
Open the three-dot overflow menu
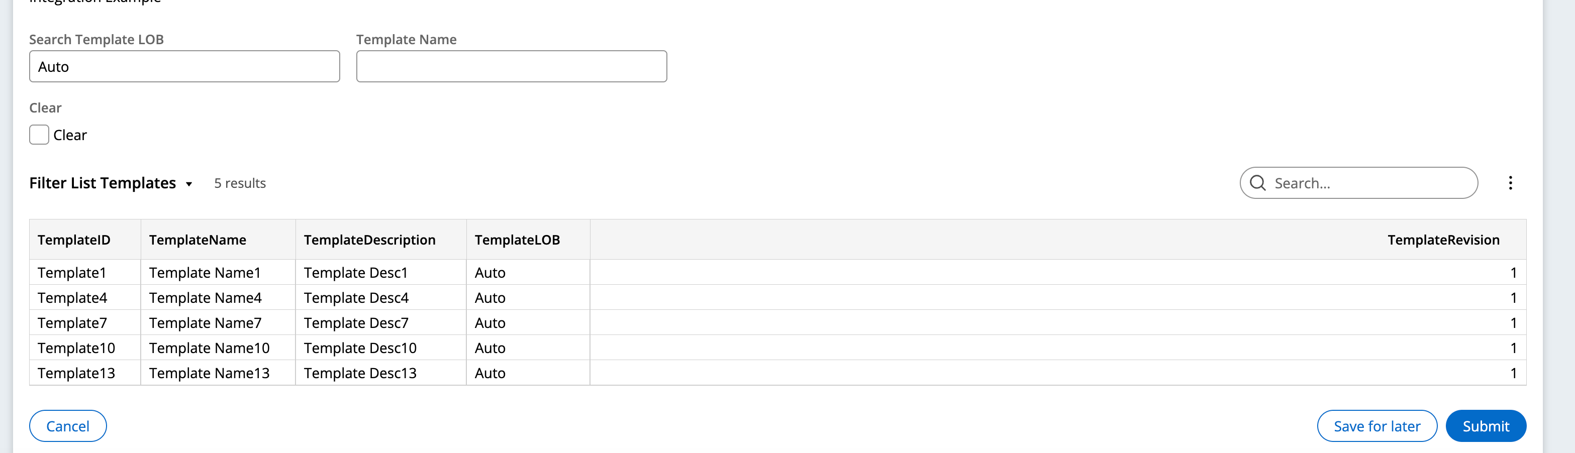point(1511,183)
